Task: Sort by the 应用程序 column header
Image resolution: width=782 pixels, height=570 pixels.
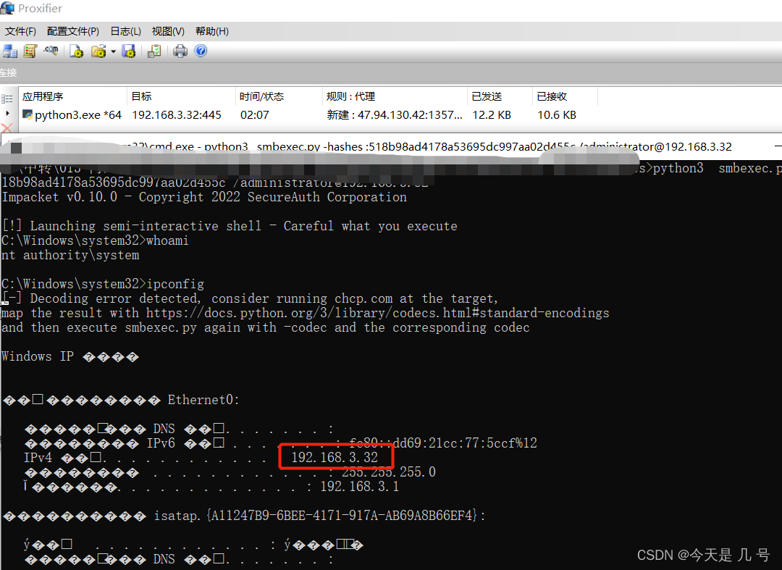Action: point(73,96)
